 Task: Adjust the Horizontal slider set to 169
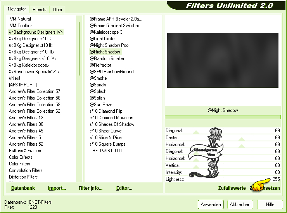coord(223,144)
